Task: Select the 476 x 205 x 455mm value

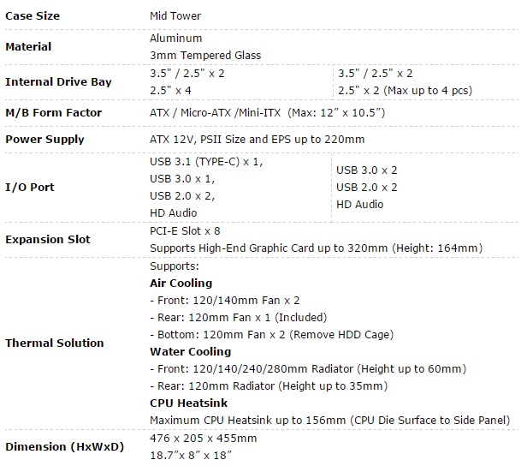Action: [x=203, y=438]
